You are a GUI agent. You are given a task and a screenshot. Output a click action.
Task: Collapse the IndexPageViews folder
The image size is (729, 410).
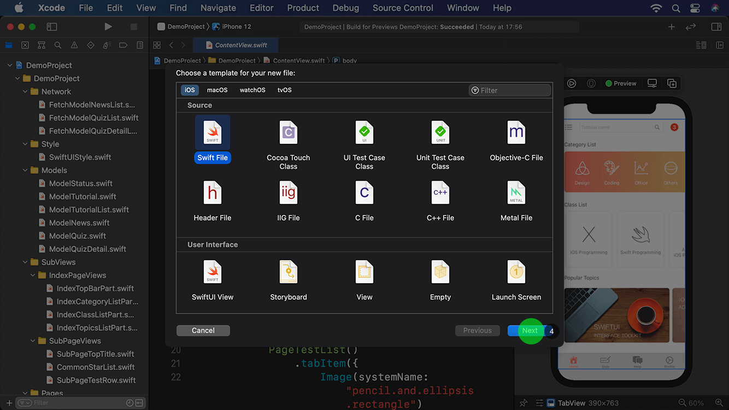tap(33, 275)
